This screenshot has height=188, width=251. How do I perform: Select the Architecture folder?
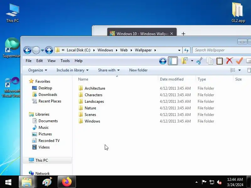click(95, 88)
